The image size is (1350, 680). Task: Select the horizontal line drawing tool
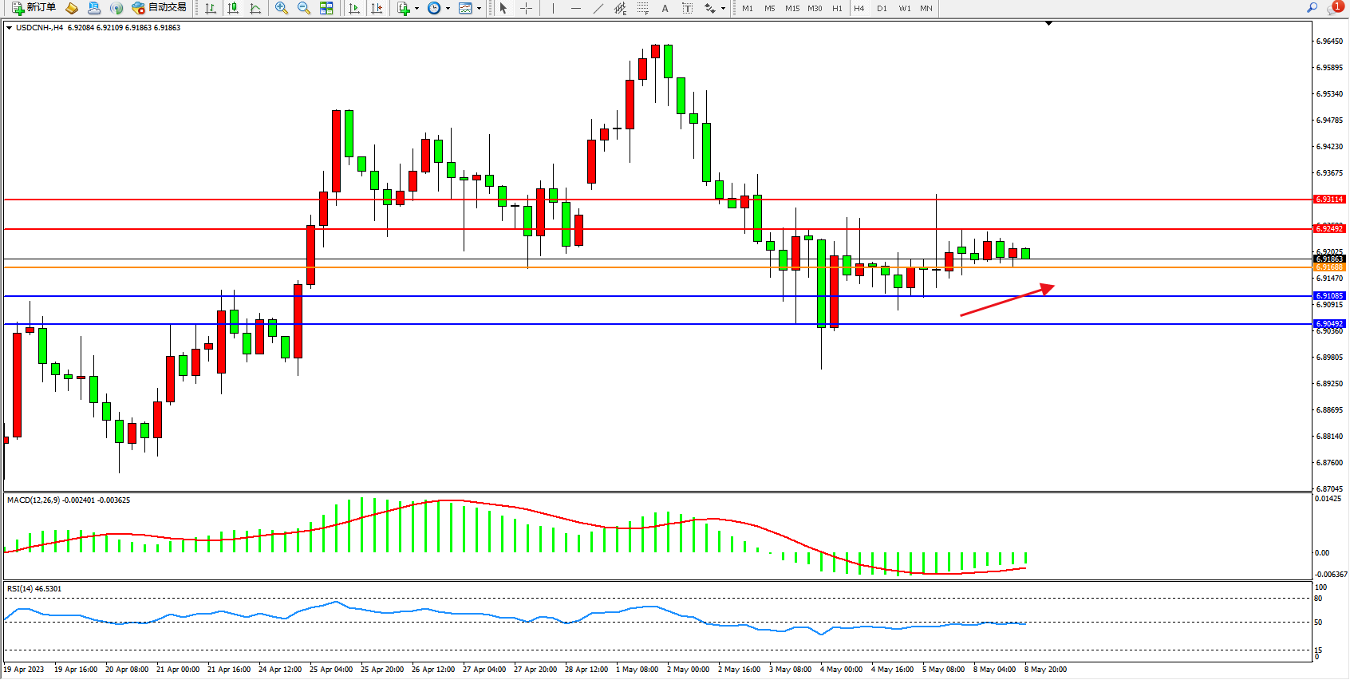[x=575, y=8]
